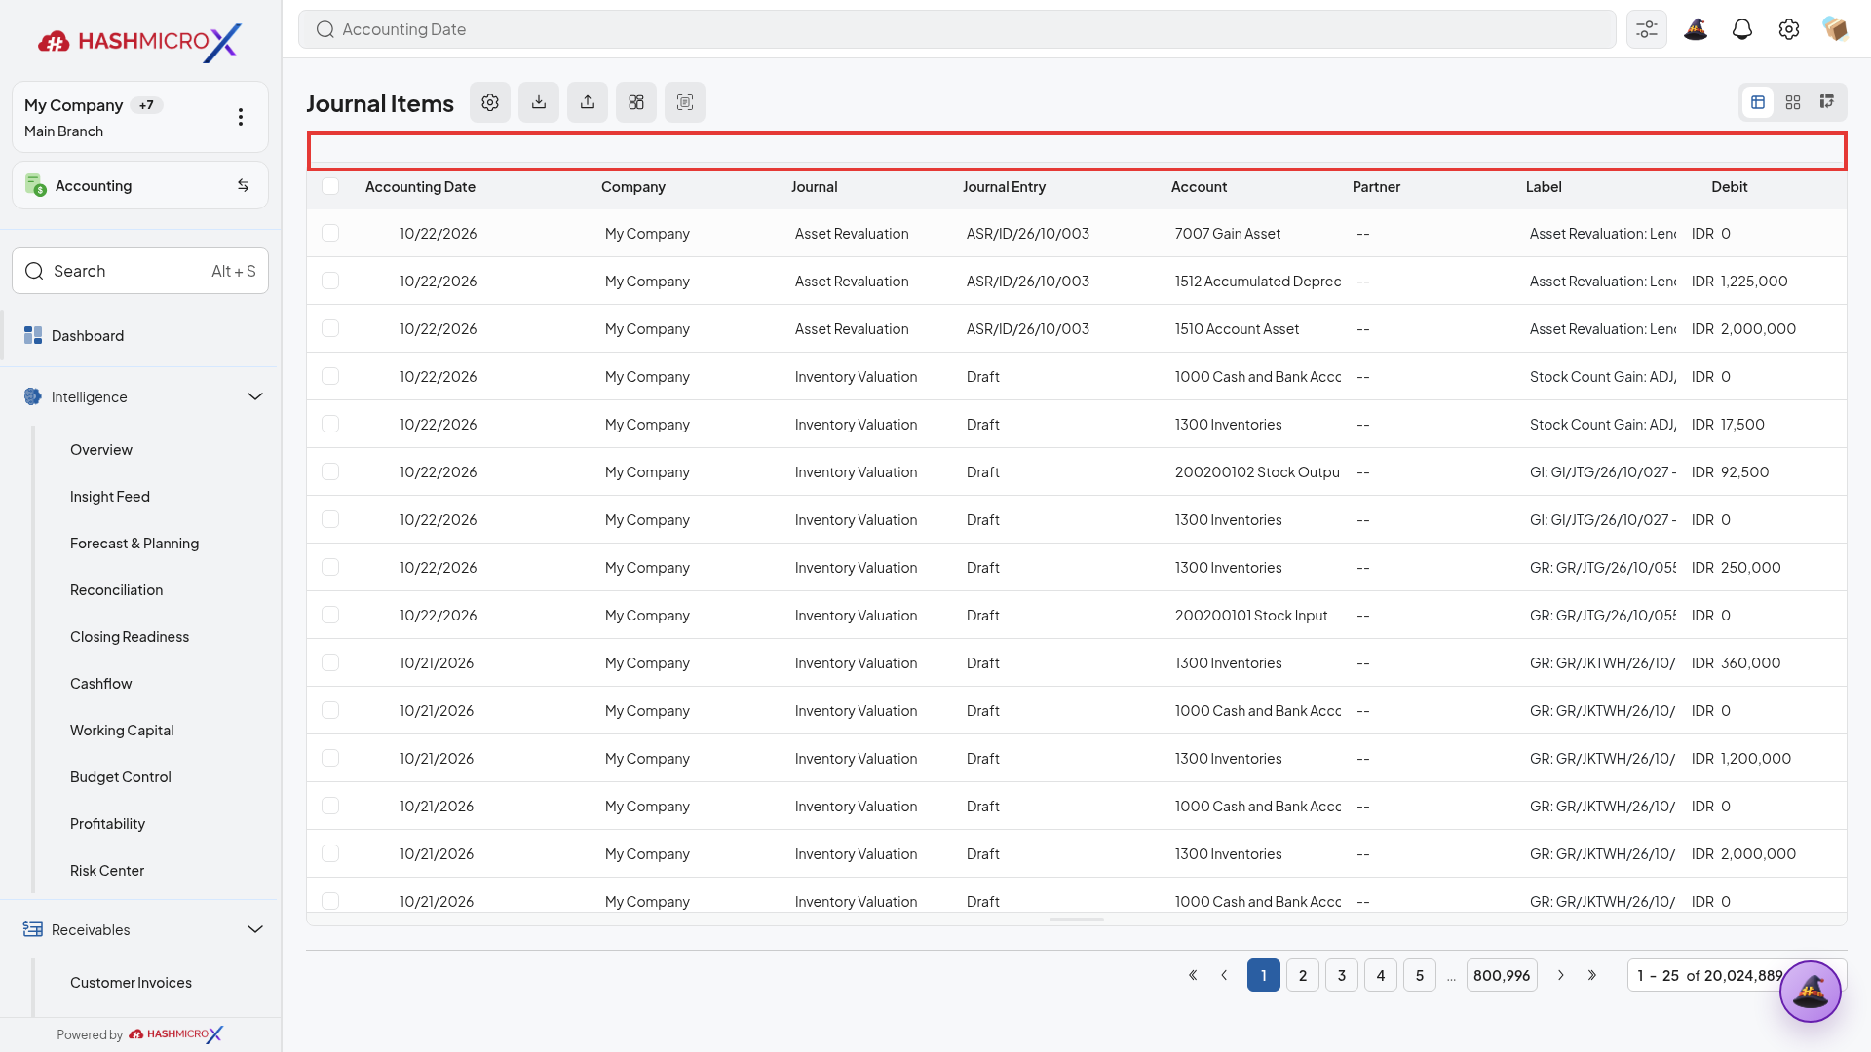Open global settings gear in top bar
This screenshot has width=1871, height=1052.
tap(1789, 29)
